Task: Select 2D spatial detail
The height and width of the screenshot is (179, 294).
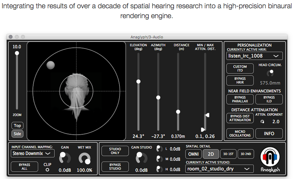Action: [211, 154]
